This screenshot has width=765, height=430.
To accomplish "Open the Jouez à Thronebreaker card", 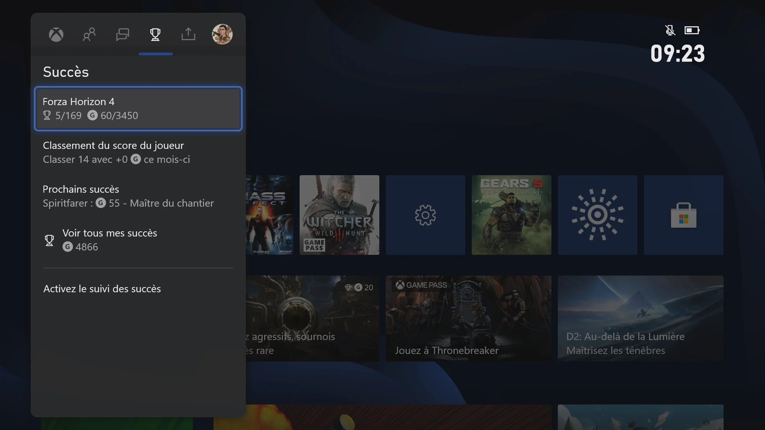I will tap(468, 318).
